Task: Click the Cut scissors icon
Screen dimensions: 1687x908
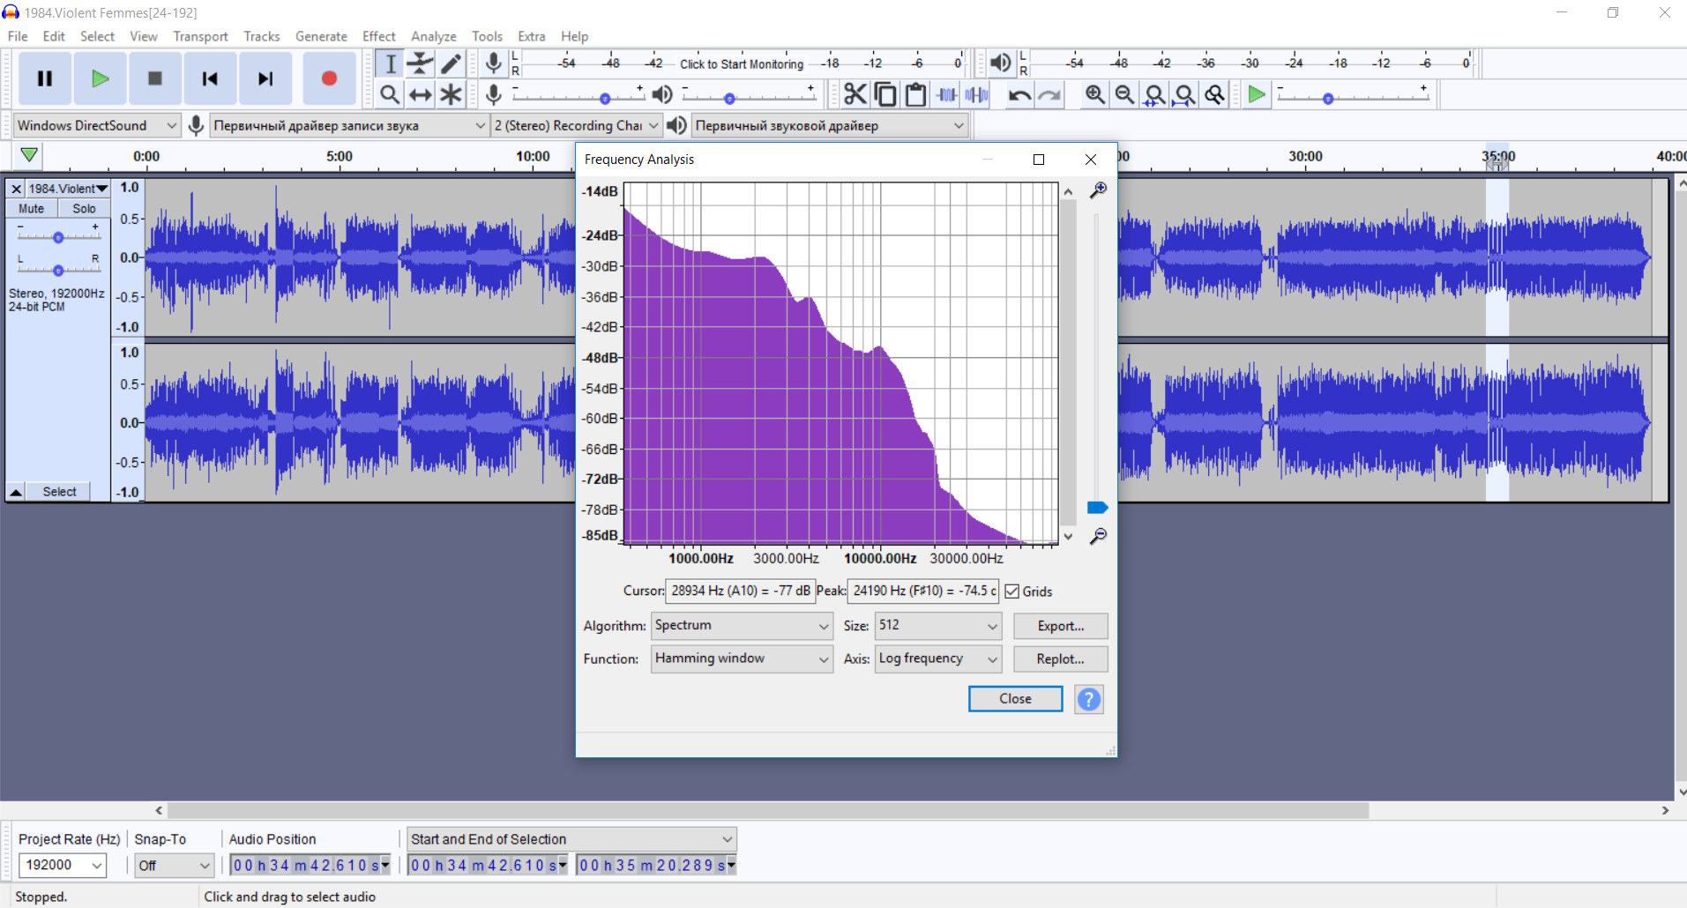Action: (855, 94)
